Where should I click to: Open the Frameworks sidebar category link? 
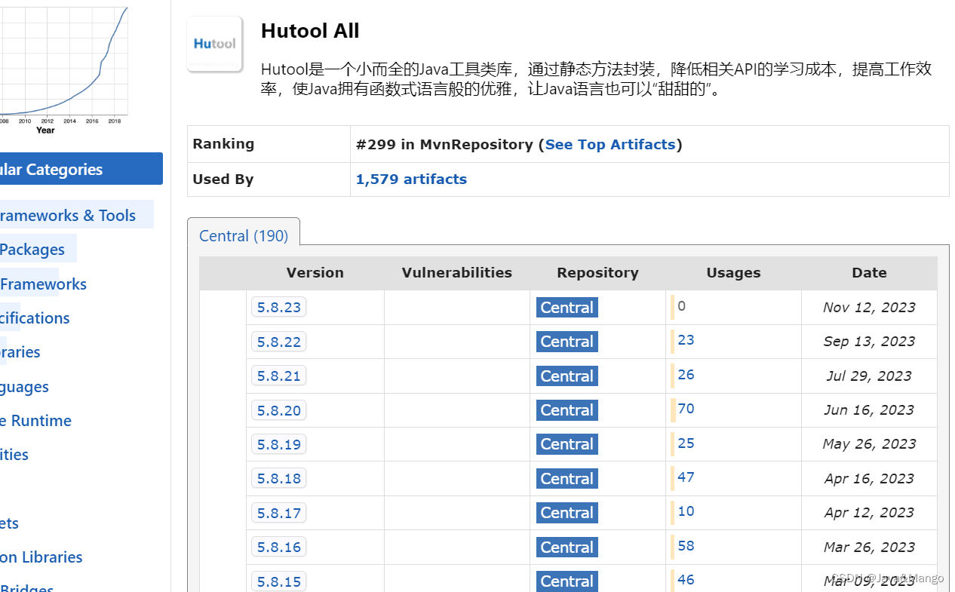43,284
